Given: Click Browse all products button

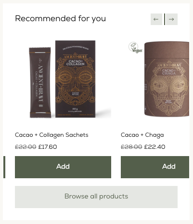Looking at the screenshot, I should click(x=96, y=197).
